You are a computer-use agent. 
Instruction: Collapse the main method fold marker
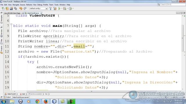11,24
